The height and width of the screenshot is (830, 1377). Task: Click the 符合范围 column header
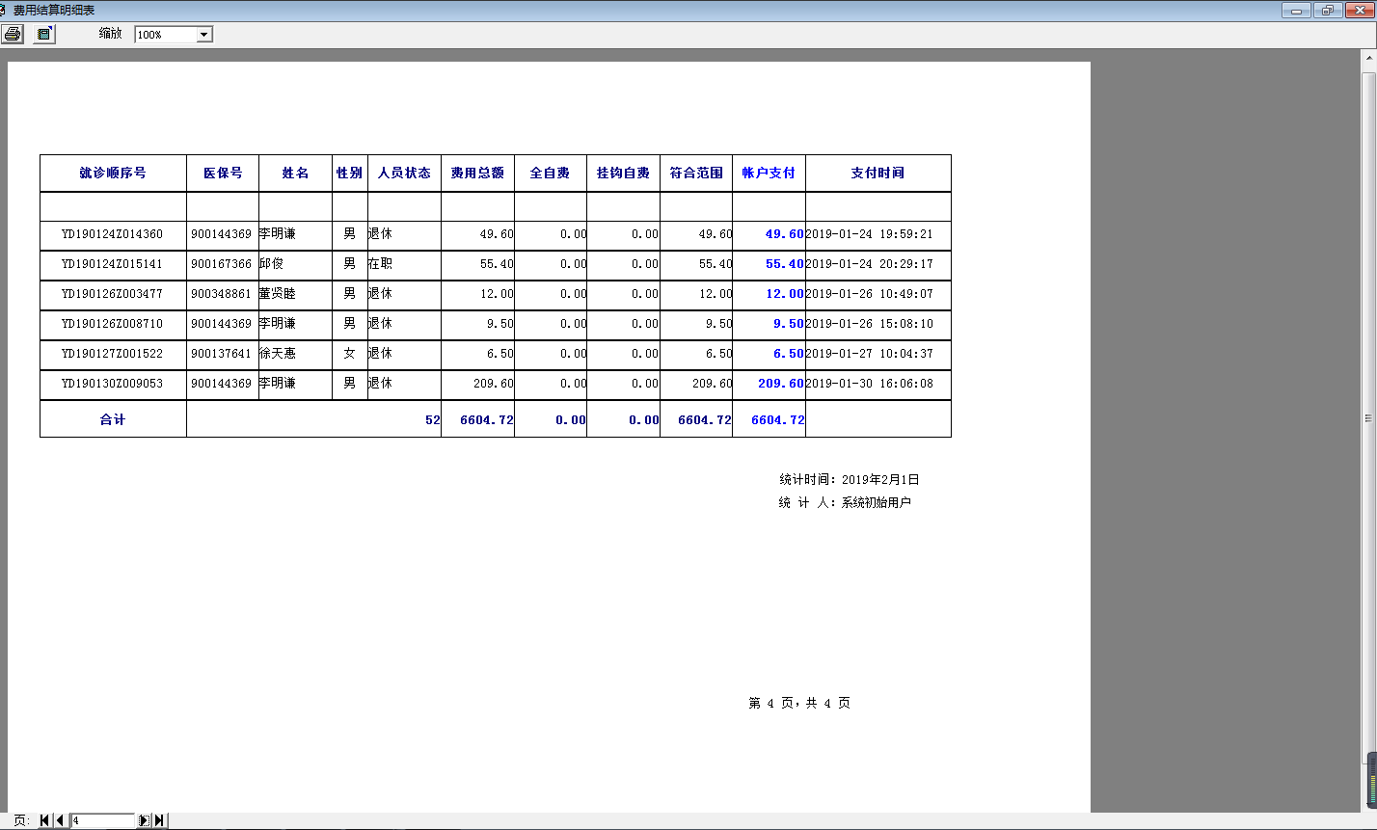696,174
